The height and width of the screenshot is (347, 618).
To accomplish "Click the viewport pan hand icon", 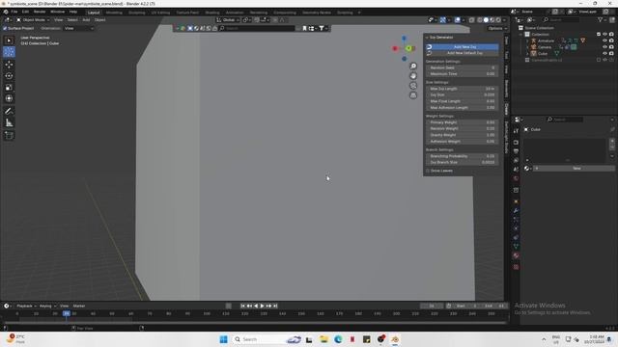I will tap(413, 75).
